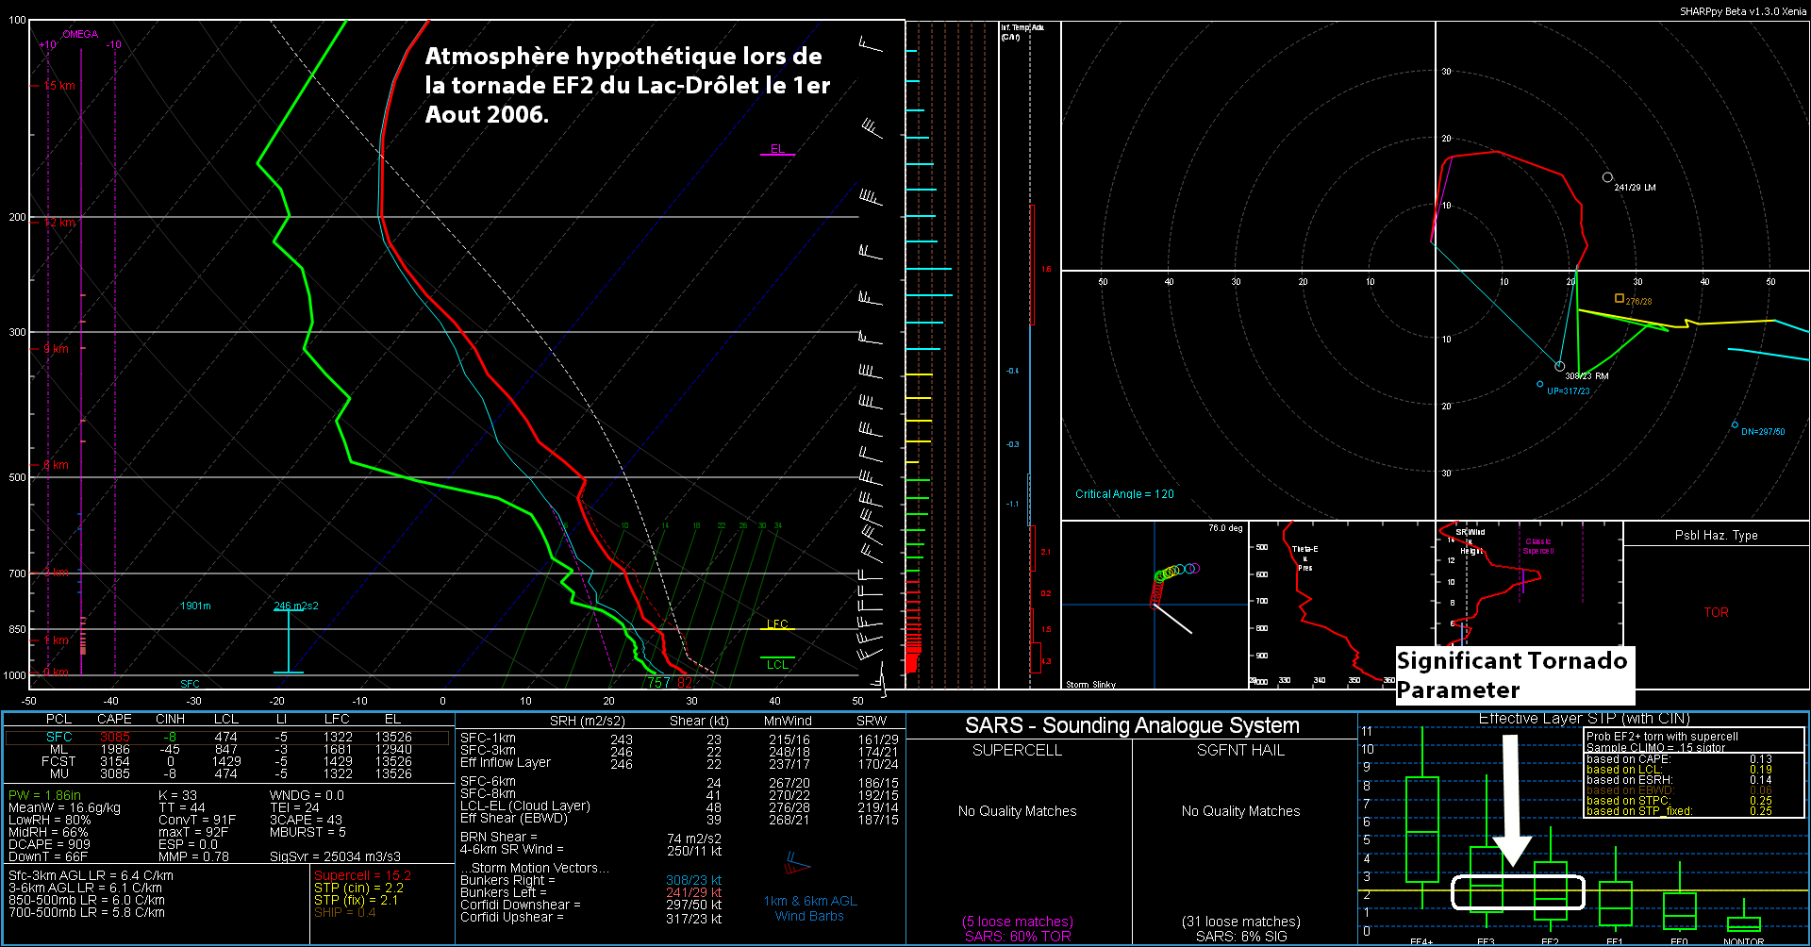The height and width of the screenshot is (947, 1811).
Task: Click the Significant Tornado Parameter annotation label
Action: point(1514,674)
